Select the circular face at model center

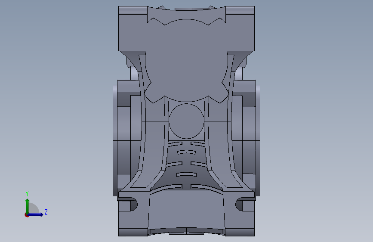pos(187,121)
